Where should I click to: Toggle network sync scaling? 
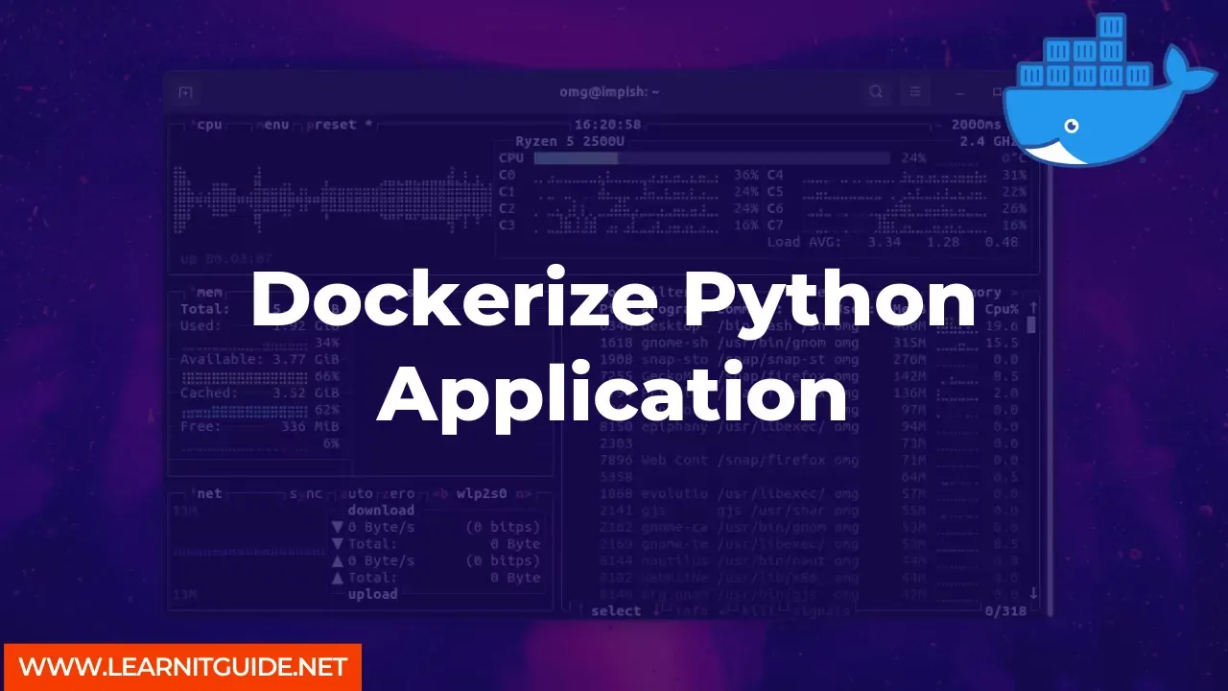pyautogui.click(x=307, y=493)
